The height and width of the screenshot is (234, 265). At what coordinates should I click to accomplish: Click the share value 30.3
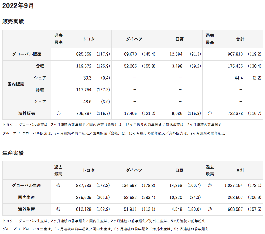point(87,78)
